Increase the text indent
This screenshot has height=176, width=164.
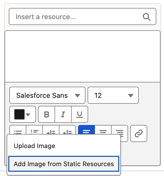click(51, 130)
